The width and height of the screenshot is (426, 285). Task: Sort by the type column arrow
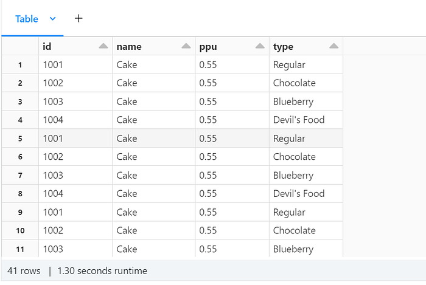pos(333,46)
